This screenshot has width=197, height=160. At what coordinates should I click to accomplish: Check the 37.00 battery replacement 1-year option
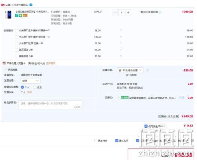17,56
